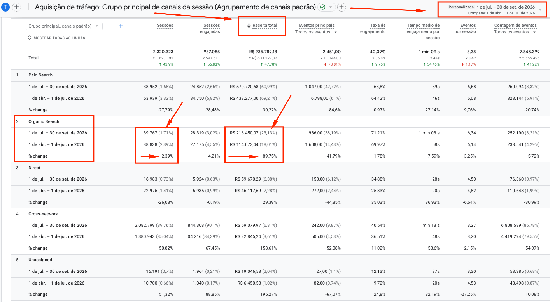Viewport: 550px width, 302px height.
Task: Sort the table by Sessões column
Action: (165, 25)
